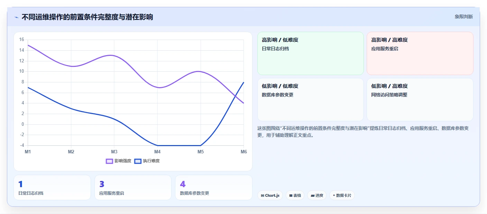
Task: Click the description paragraph starting 这张图围绕
Action: click(363, 132)
